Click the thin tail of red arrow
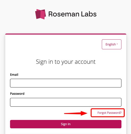 [72, 113]
